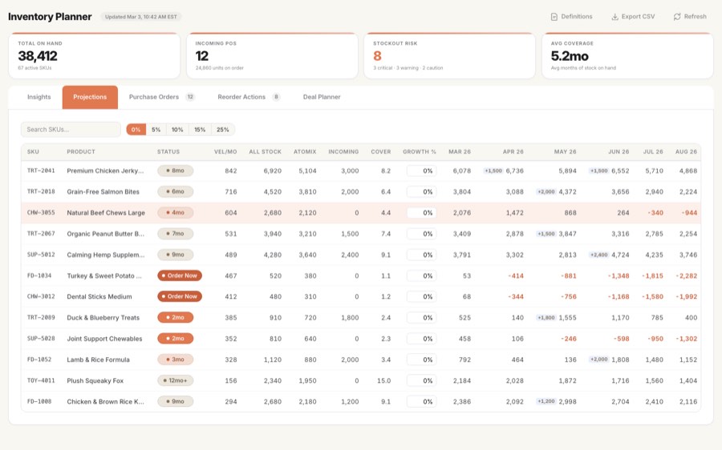Select the 0% growth preset
Image resolution: width=722 pixels, height=450 pixels.
pyautogui.click(x=136, y=130)
